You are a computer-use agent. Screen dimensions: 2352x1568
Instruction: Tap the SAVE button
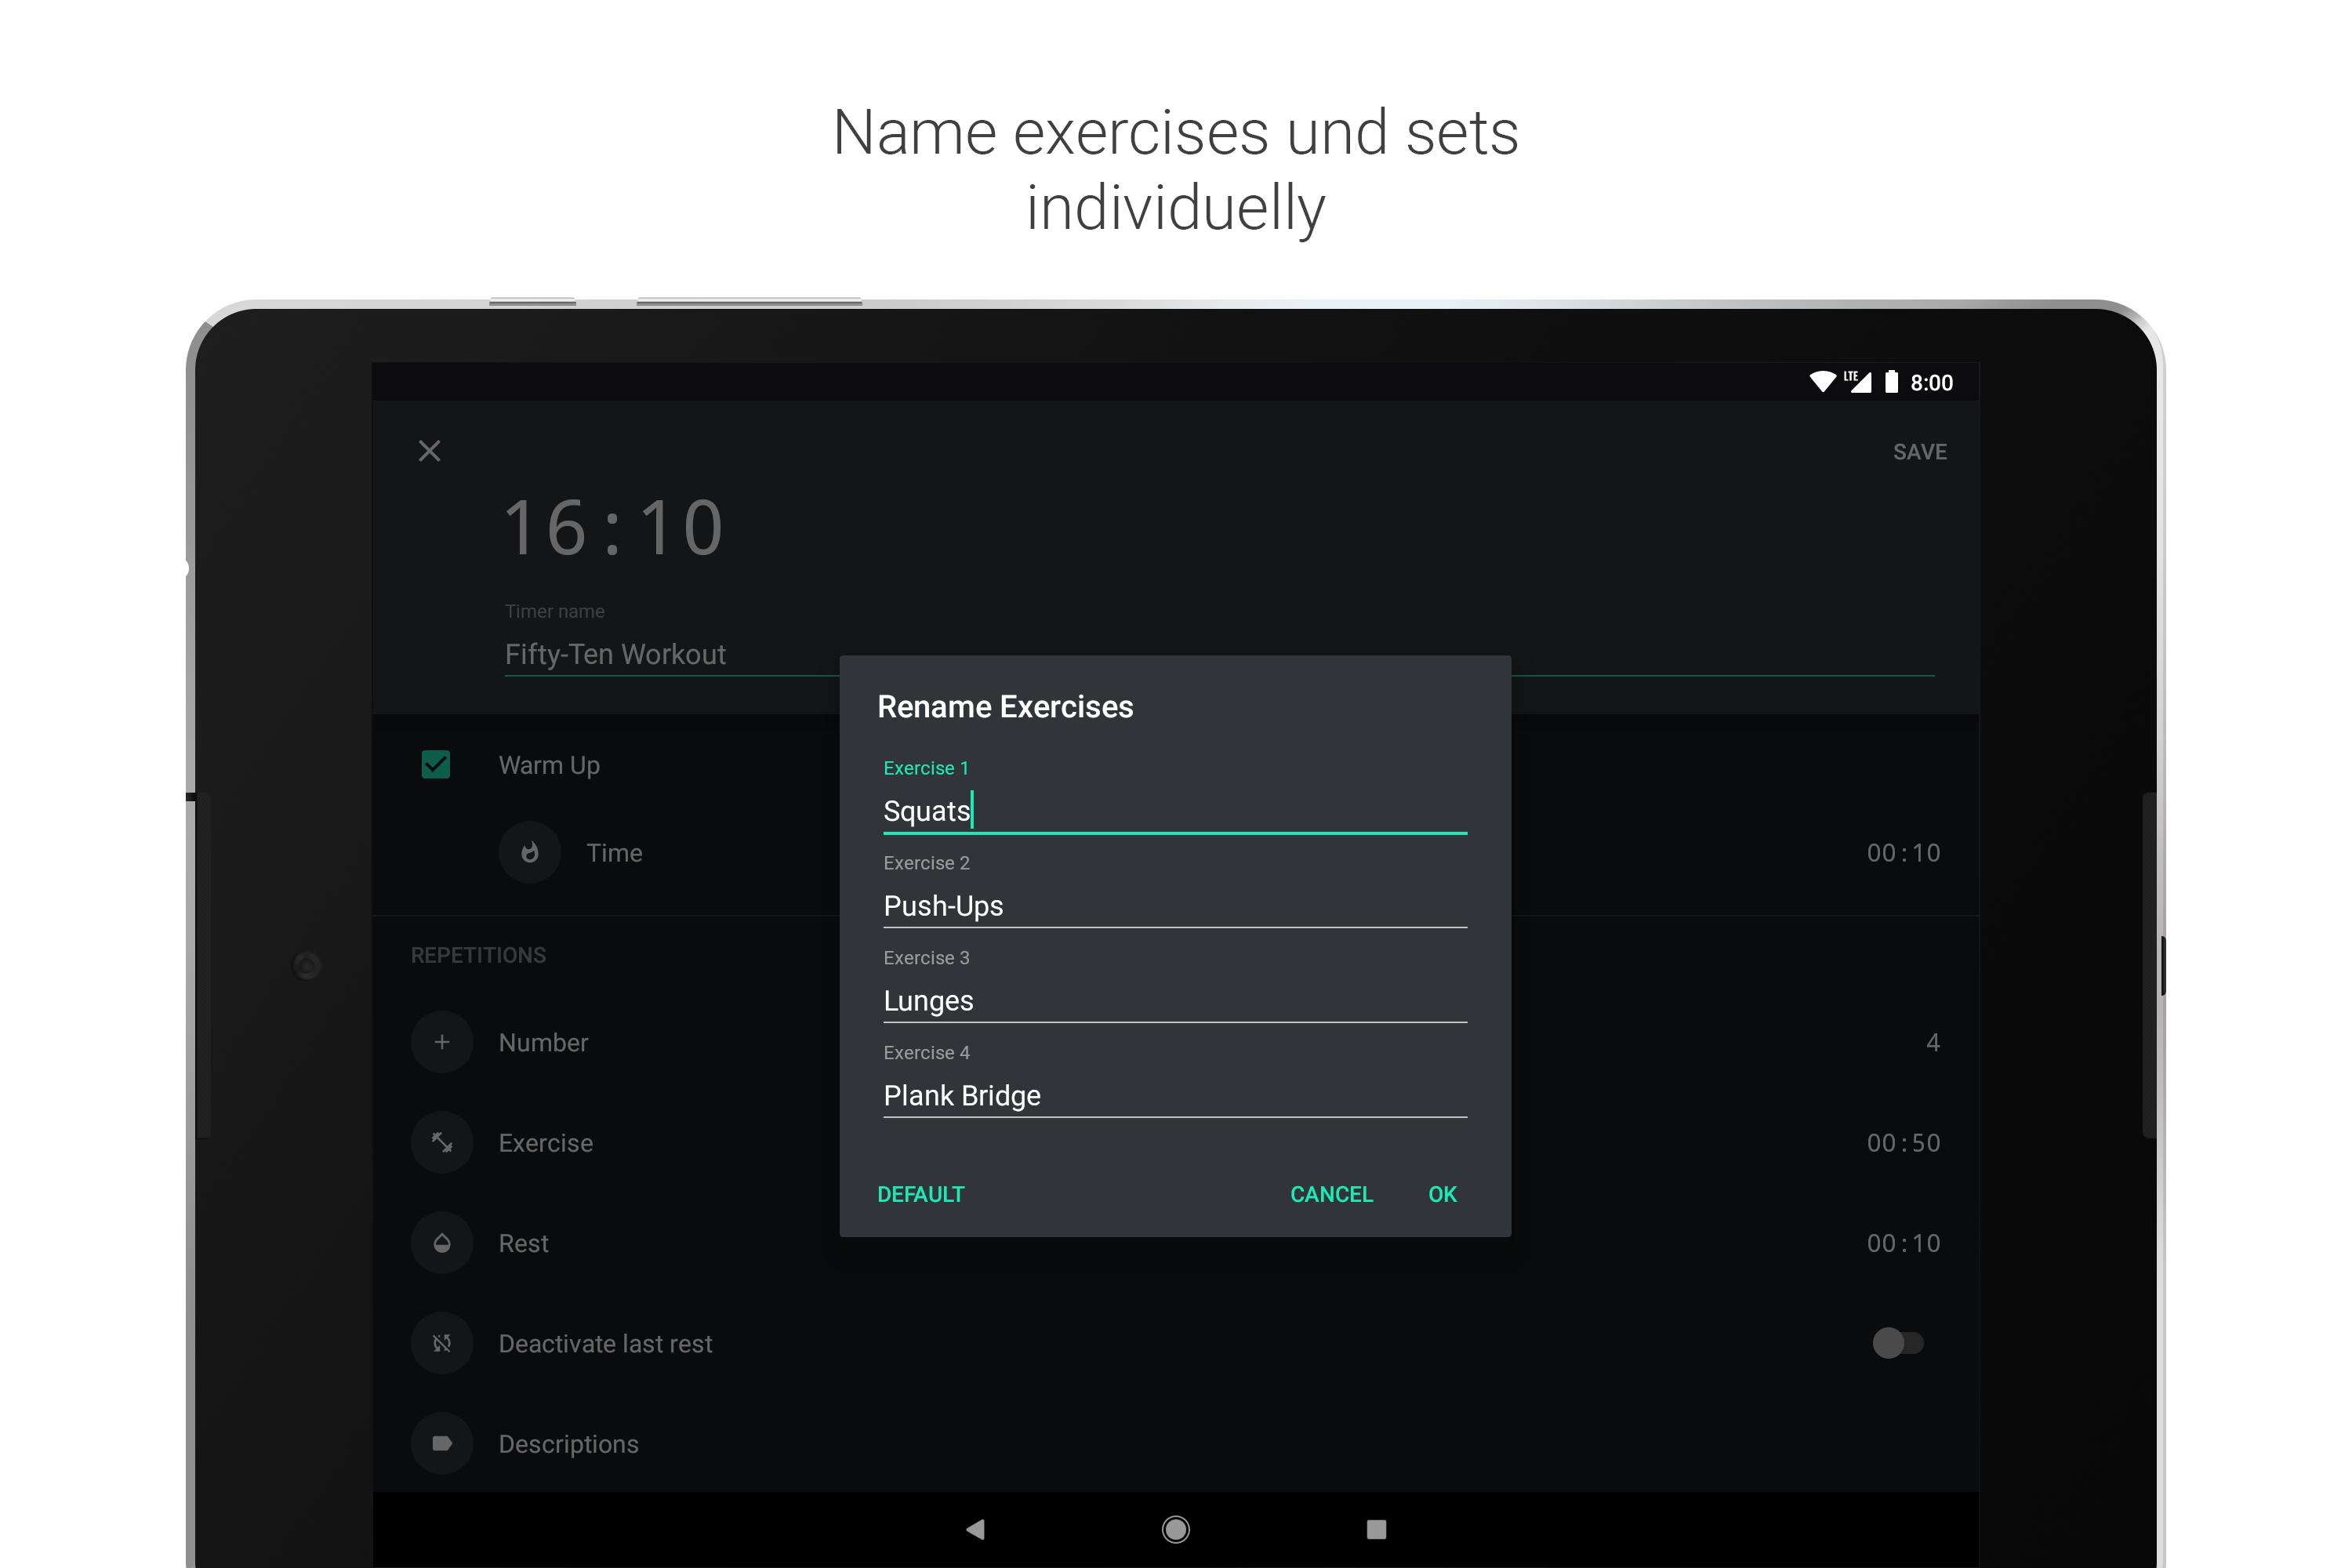(1919, 452)
